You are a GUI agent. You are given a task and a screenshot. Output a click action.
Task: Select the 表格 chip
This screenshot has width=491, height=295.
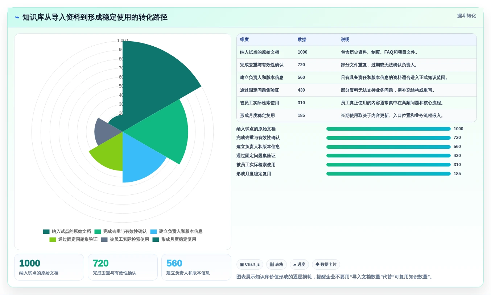coord(276,265)
